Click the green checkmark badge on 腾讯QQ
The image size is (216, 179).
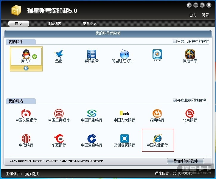35,57
